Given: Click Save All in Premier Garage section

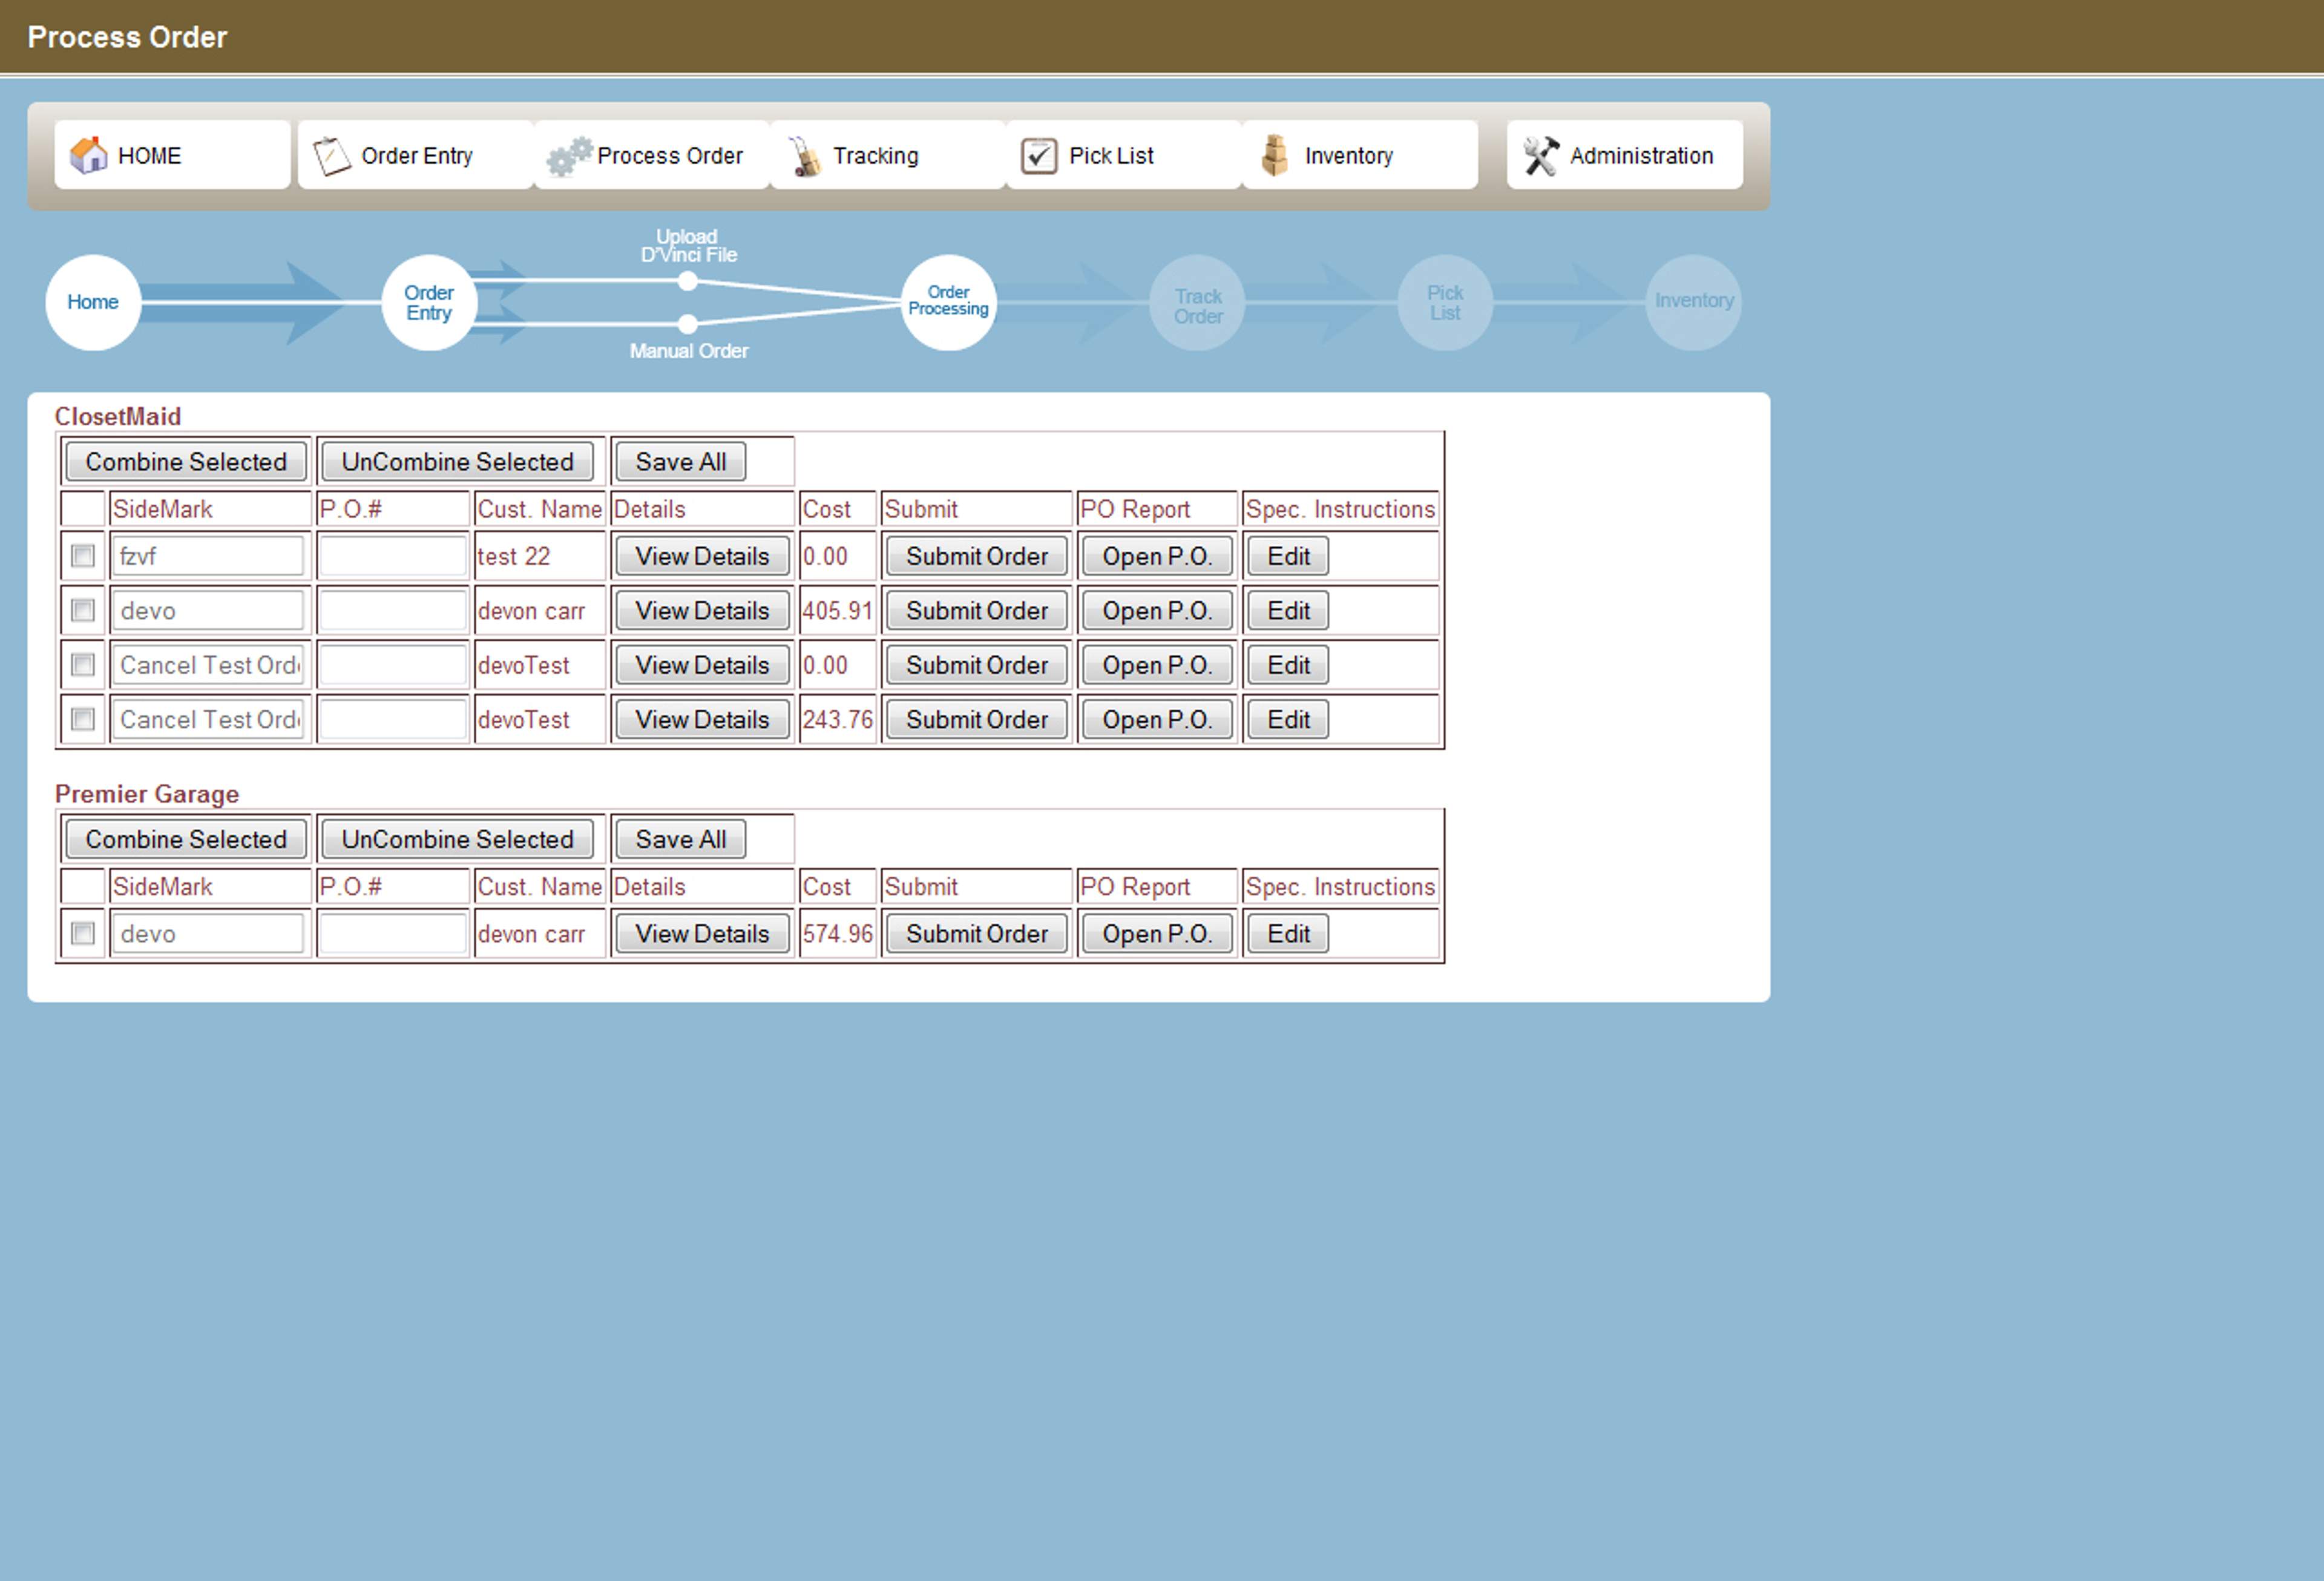Looking at the screenshot, I should (x=680, y=839).
